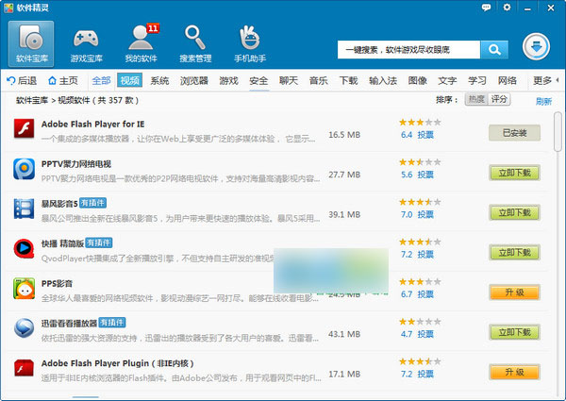Click 投票 for 暴风影音5
566x401 pixels.
(425, 215)
